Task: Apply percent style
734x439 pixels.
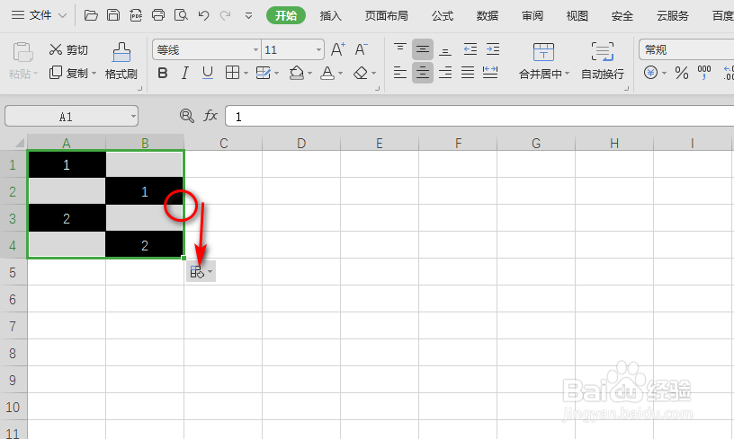Action: coord(682,73)
